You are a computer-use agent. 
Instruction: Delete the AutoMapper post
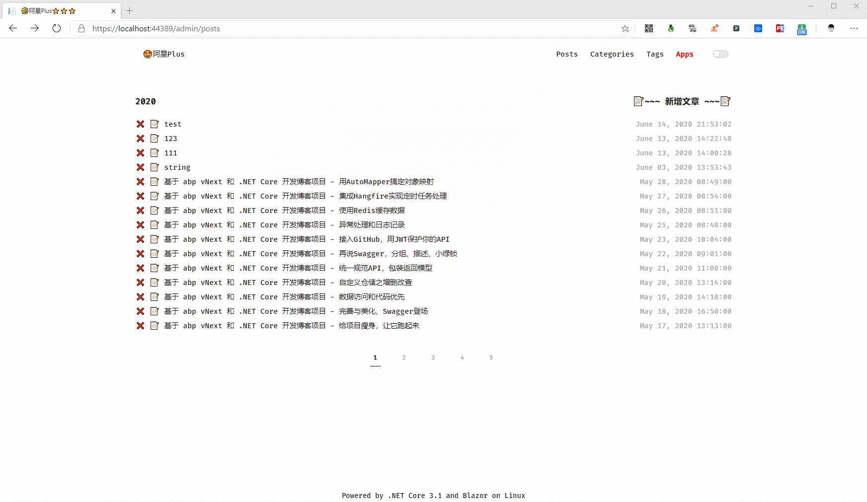141,182
